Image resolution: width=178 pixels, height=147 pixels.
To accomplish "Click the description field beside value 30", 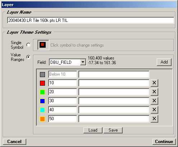I will click(x=114, y=101).
